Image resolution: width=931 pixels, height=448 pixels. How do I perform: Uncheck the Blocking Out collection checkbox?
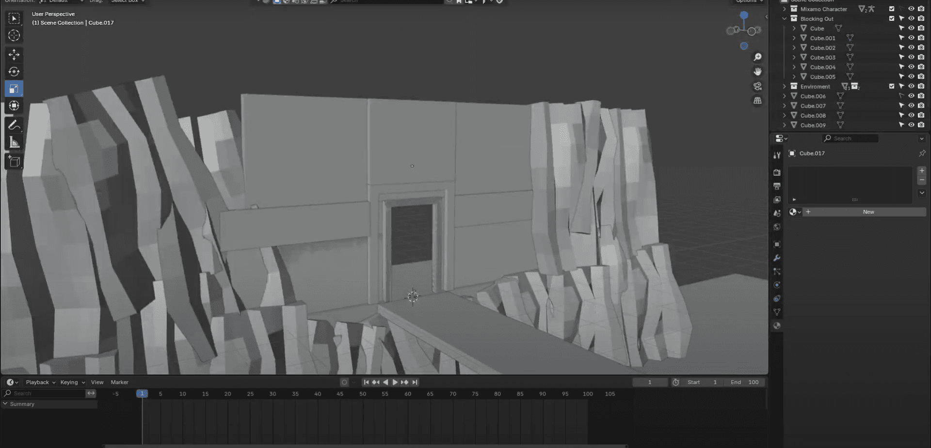coord(891,18)
